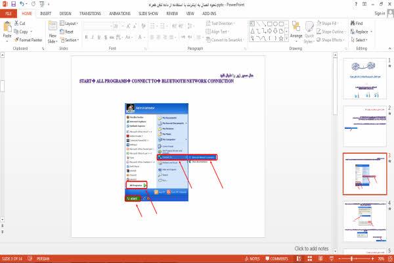Collapse the ribbon with the arrow

(x=389, y=48)
